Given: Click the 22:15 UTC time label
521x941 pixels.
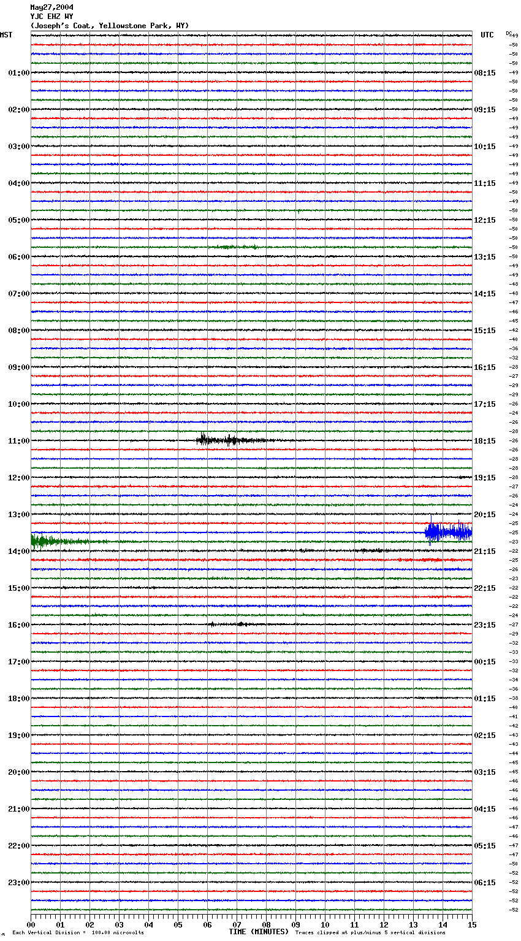Looking at the screenshot, I should point(485,588).
